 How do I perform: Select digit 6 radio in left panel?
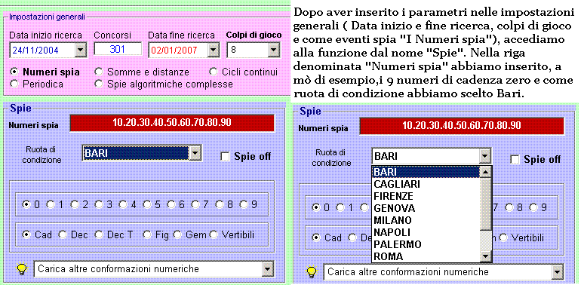pos(171,204)
